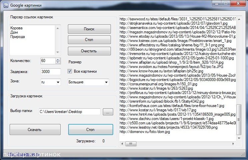The width and height of the screenshot is (248, 160).
Task: Click the vertical scrollbar of the URL list
Action: coord(238,120)
